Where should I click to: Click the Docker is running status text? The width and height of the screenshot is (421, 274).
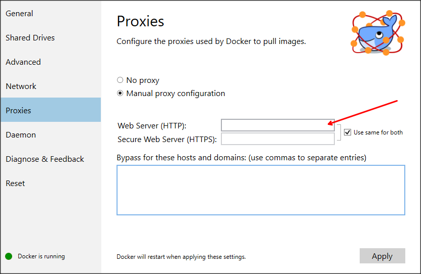click(42, 256)
